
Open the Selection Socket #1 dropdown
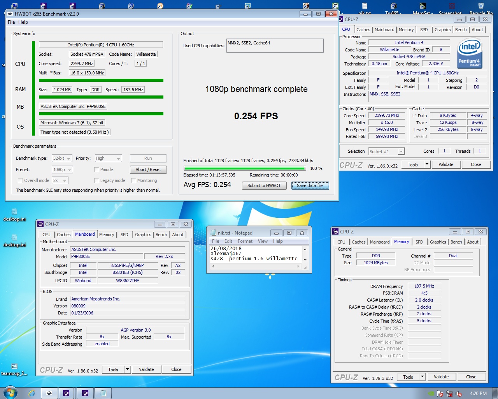coord(386,151)
